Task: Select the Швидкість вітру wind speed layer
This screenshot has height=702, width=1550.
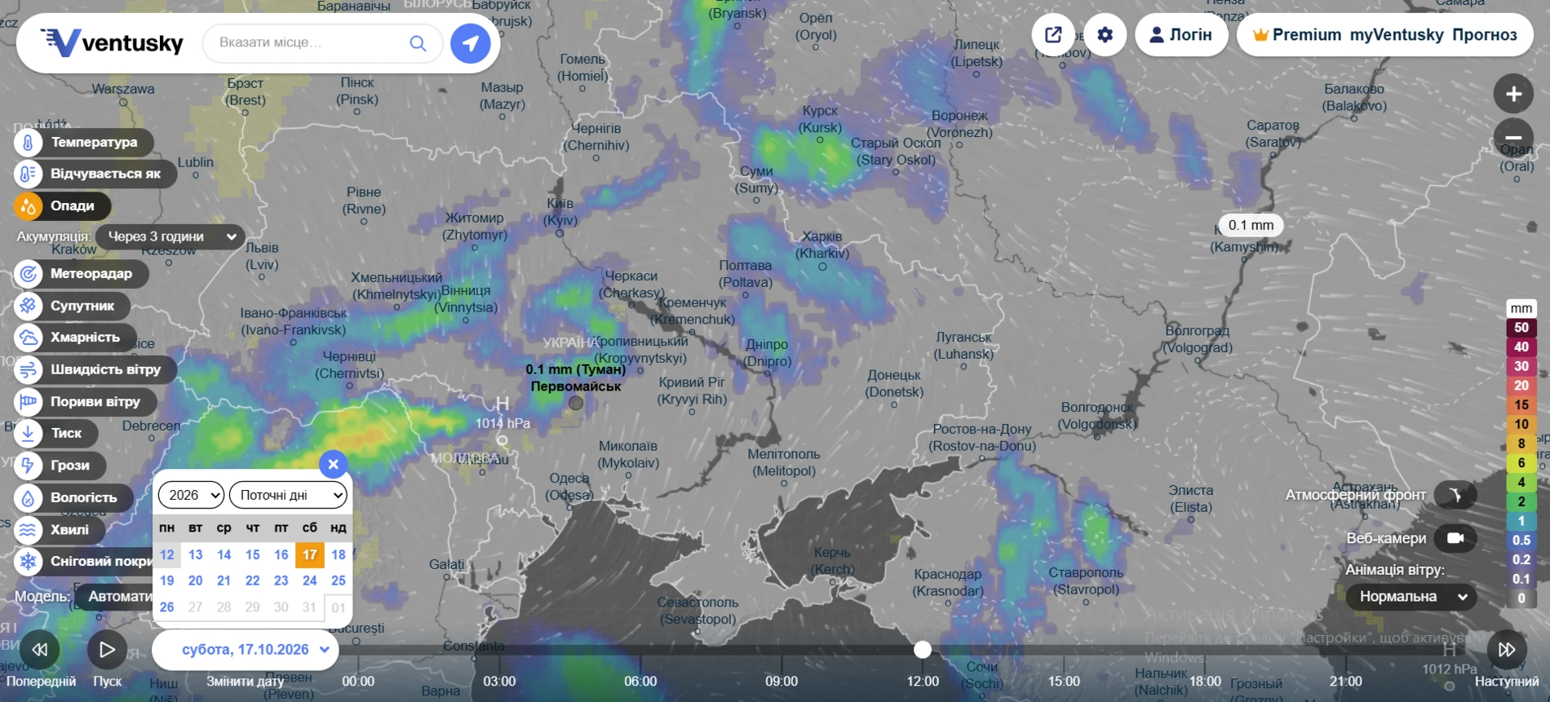Action: tap(95, 369)
